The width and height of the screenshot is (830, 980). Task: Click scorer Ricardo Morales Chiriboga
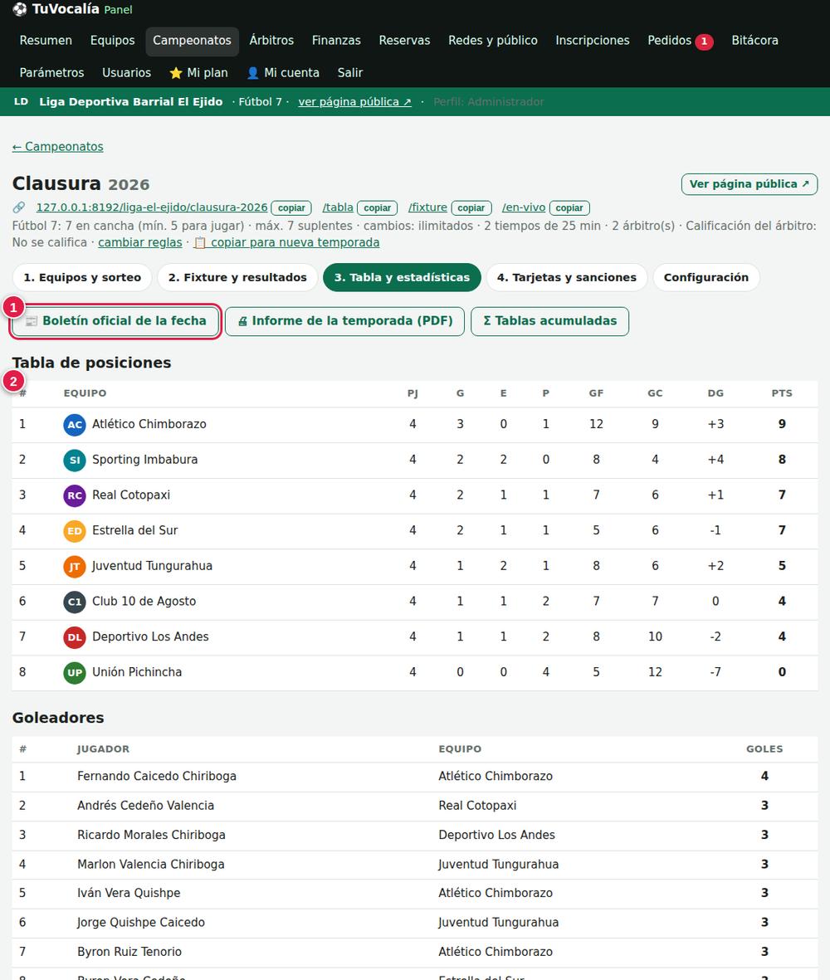pyautogui.click(x=151, y=835)
